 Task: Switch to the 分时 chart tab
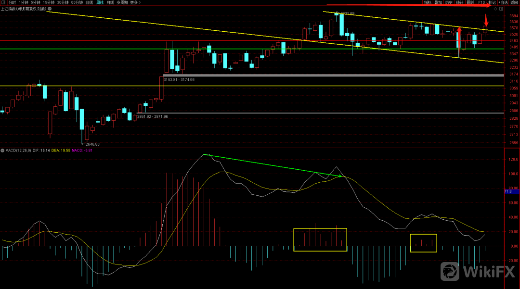pos(12,3)
